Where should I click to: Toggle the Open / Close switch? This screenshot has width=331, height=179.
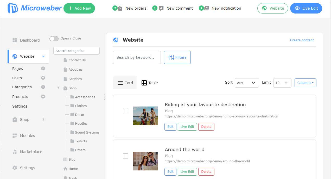(x=54, y=39)
